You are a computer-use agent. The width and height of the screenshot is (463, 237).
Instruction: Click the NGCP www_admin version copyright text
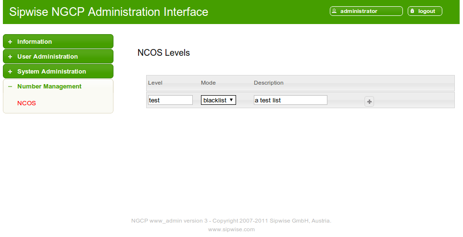coord(231,221)
